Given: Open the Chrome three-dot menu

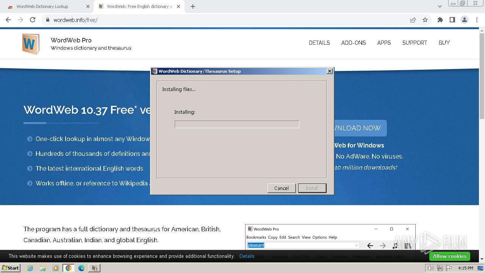Looking at the screenshot, I should click(477, 20).
